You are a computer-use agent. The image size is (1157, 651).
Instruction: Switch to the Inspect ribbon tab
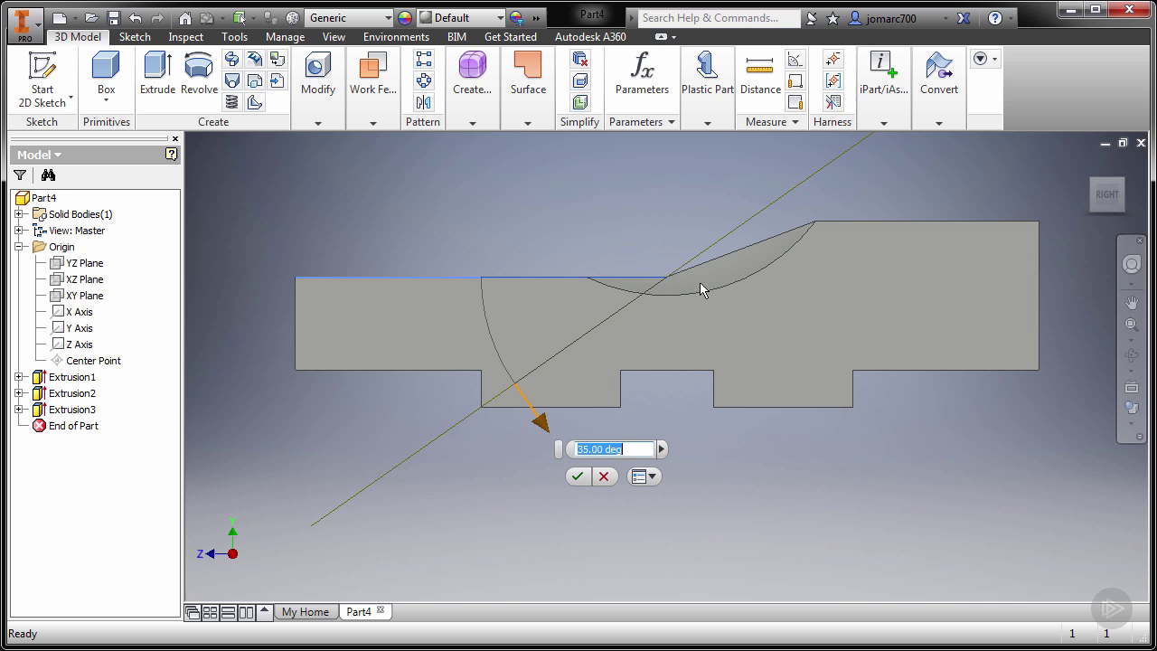(x=185, y=37)
